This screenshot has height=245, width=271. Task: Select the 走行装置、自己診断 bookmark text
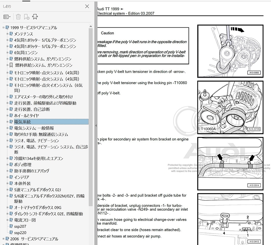32,109
